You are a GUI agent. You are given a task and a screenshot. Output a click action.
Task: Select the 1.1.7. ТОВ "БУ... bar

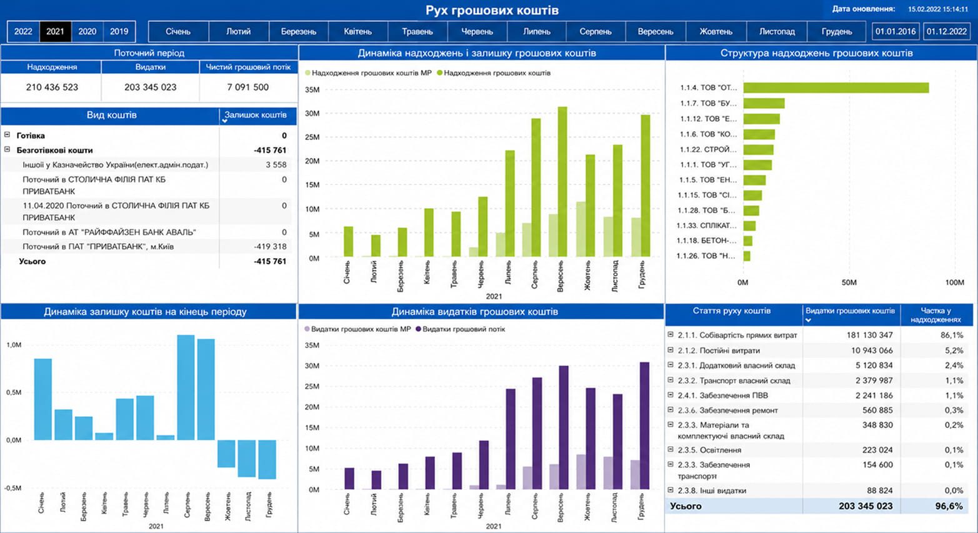pos(764,103)
